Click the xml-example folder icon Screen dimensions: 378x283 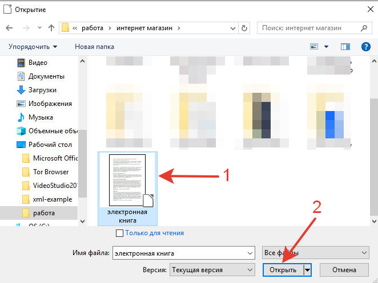click(26, 199)
